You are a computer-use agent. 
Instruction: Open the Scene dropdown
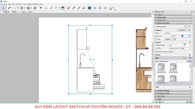178,33
